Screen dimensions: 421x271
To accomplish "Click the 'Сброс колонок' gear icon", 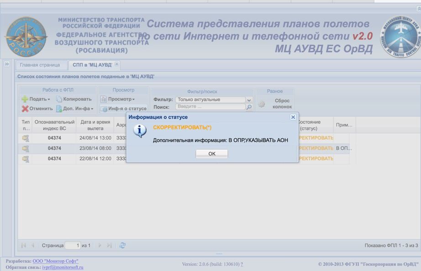I will pos(262,104).
